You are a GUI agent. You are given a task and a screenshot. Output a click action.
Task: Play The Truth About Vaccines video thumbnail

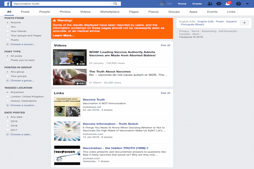click(70, 77)
